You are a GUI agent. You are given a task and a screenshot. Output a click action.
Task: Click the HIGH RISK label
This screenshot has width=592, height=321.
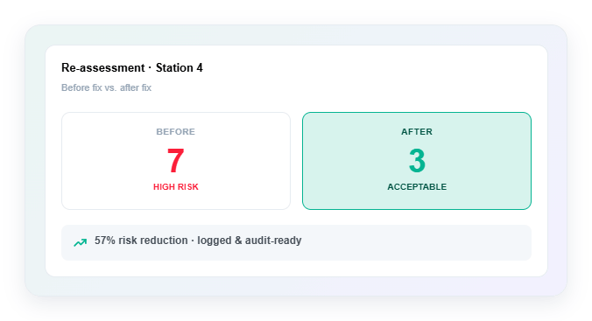pyautogui.click(x=176, y=186)
